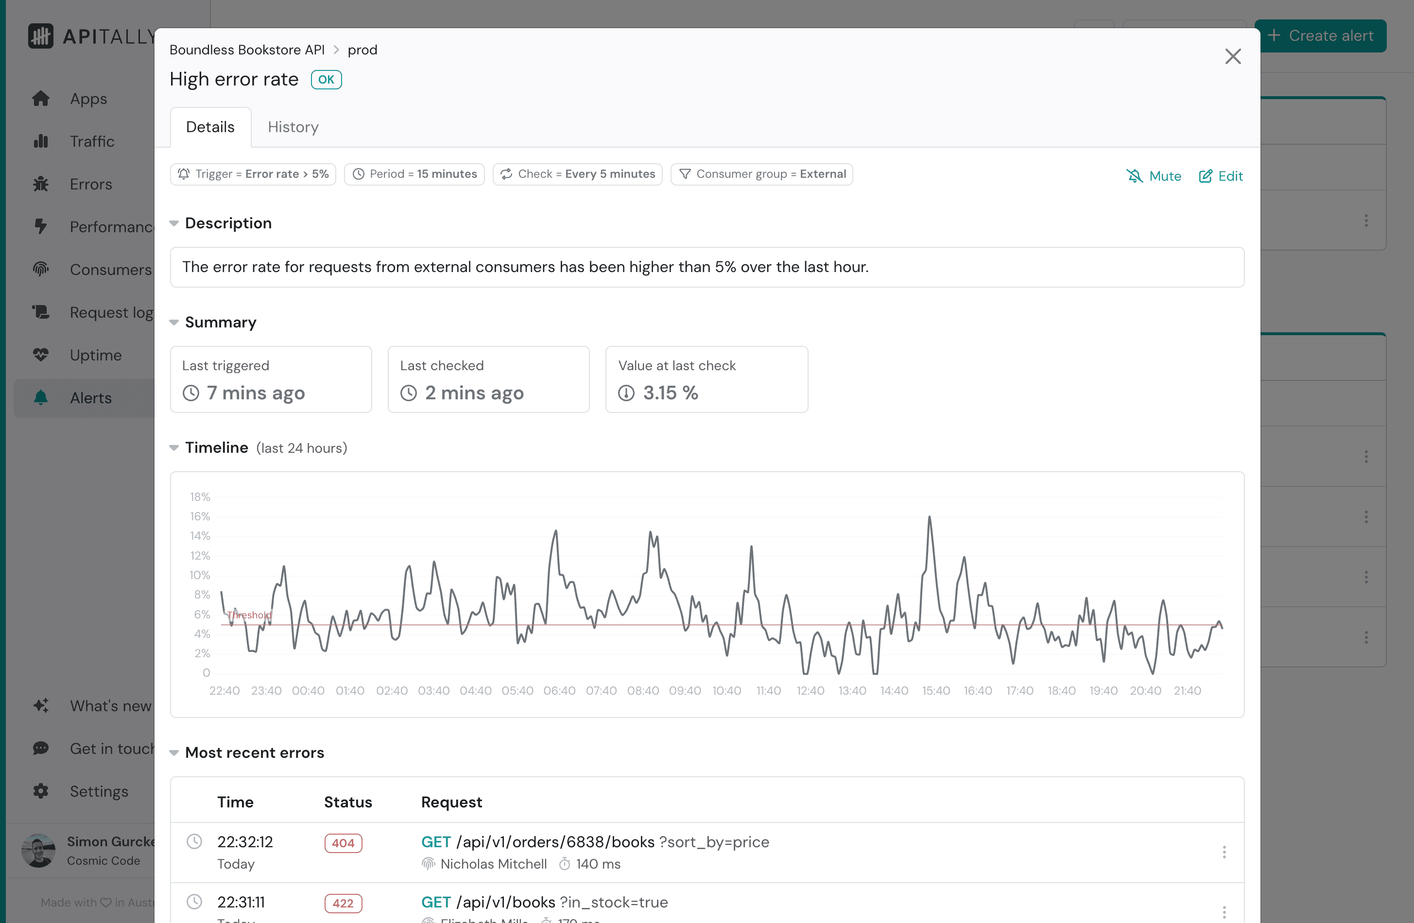This screenshot has height=923, width=1414.
Task: Open the Apps sidebar page
Action: (x=88, y=99)
